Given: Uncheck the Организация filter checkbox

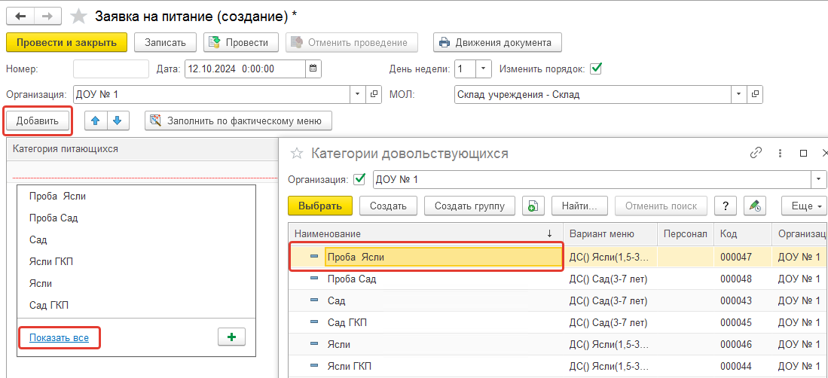Looking at the screenshot, I should 359,179.
